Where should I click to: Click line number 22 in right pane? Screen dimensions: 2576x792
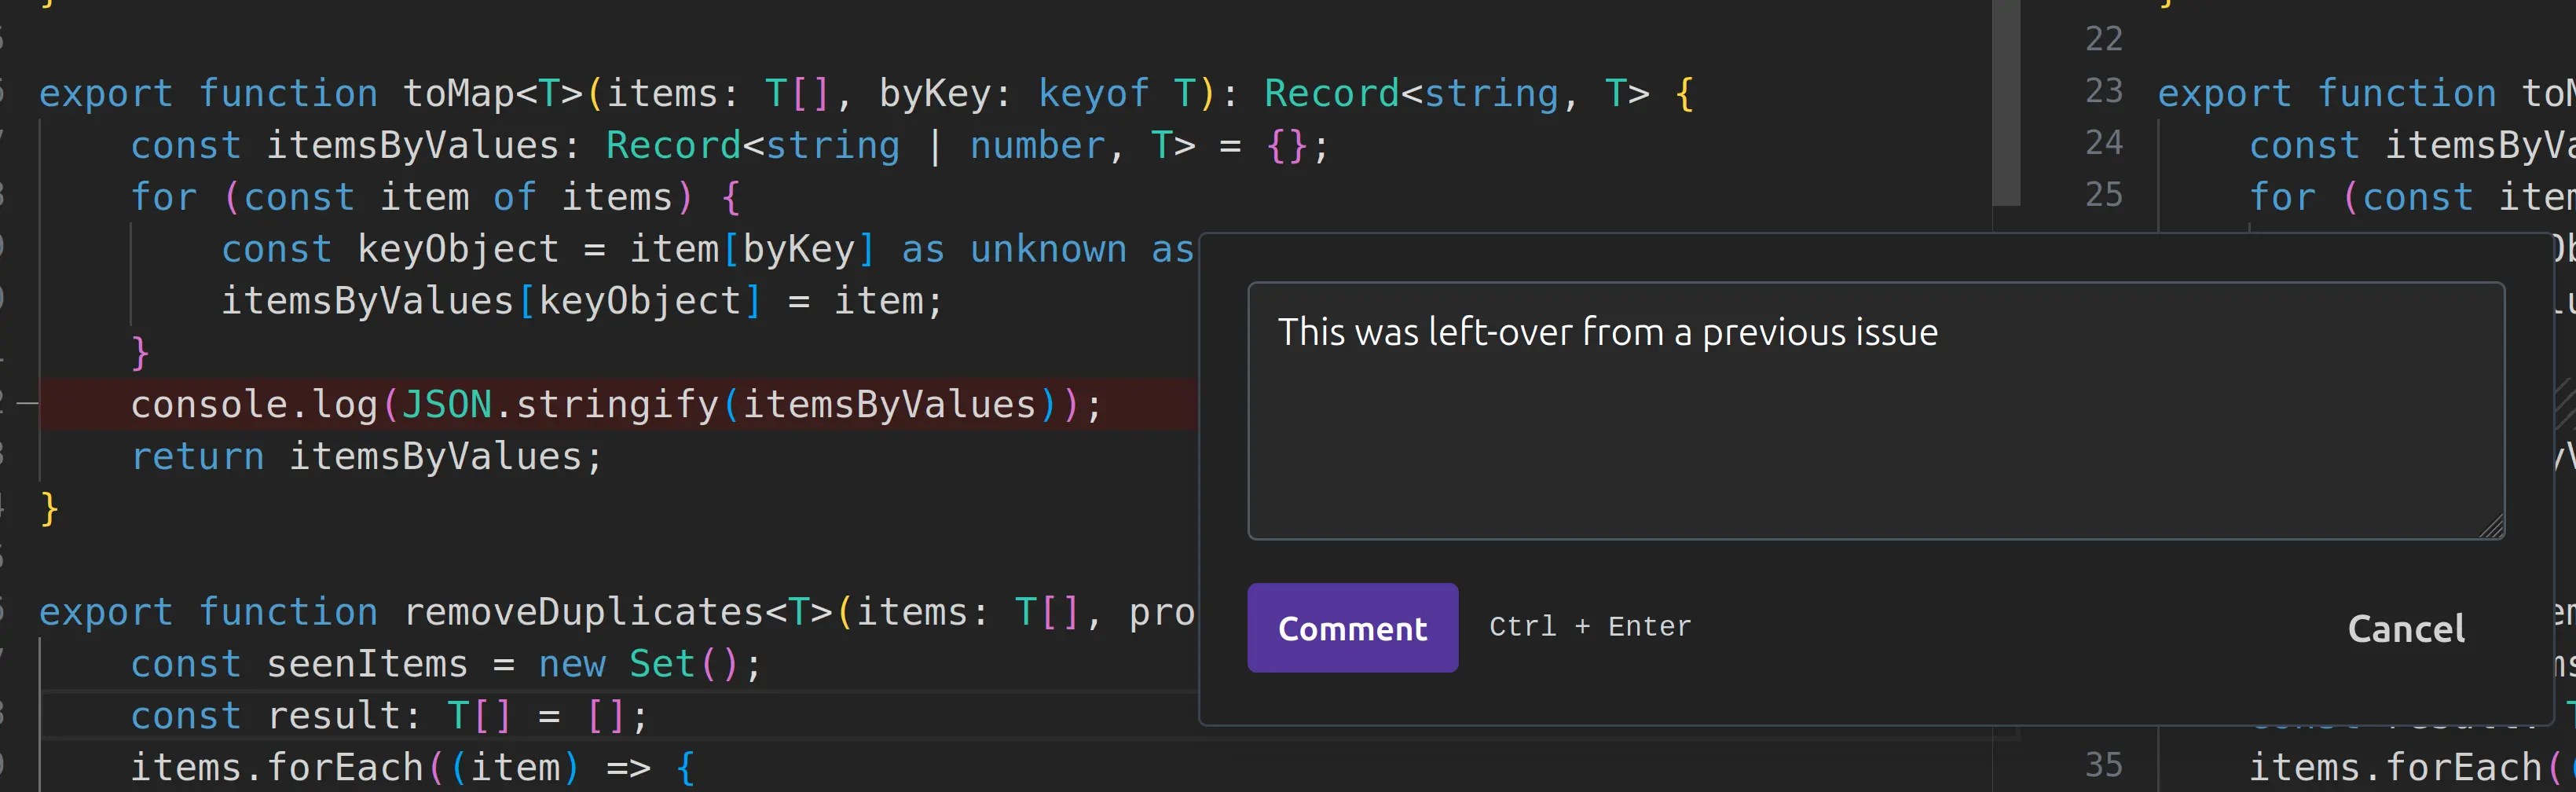2104,39
